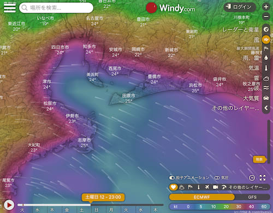Select the air quality car icon
Screen dimensions: 273x213
point(266,98)
